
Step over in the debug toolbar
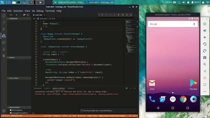pyautogui.click(x=106, y=15)
